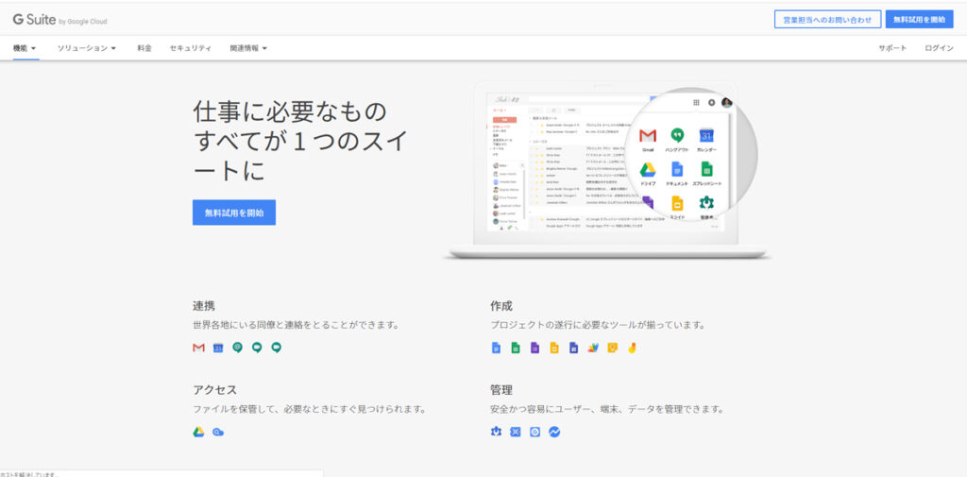967x477 pixels.
Task: Open the サポート link in the header
Action: (892, 48)
